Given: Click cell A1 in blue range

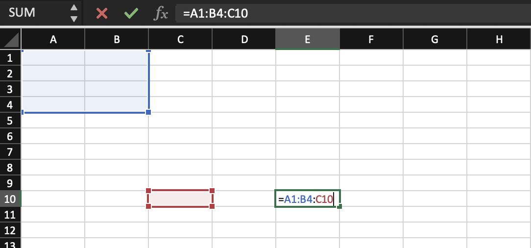Looking at the screenshot, I should click(53, 58).
